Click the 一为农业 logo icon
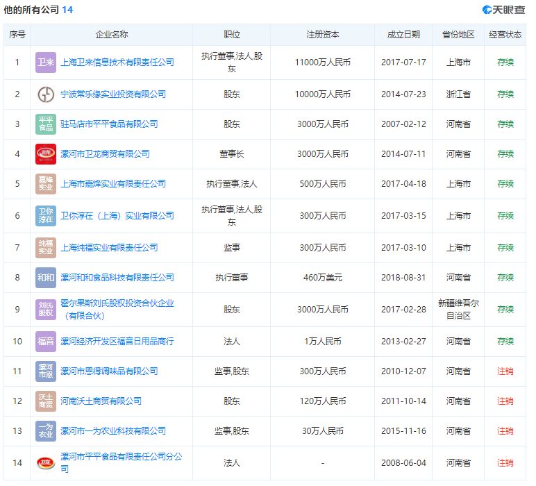The image size is (536, 486). (46, 431)
